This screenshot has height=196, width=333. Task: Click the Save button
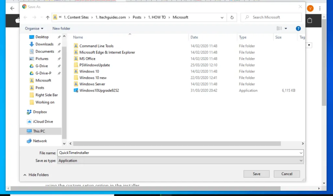256,174
